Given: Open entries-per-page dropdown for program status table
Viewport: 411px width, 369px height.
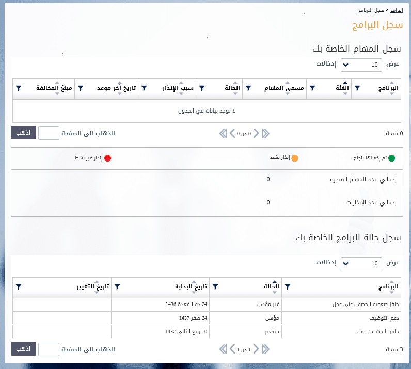Looking at the screenshot, I should pyautogui.click(x=361, y=263).
